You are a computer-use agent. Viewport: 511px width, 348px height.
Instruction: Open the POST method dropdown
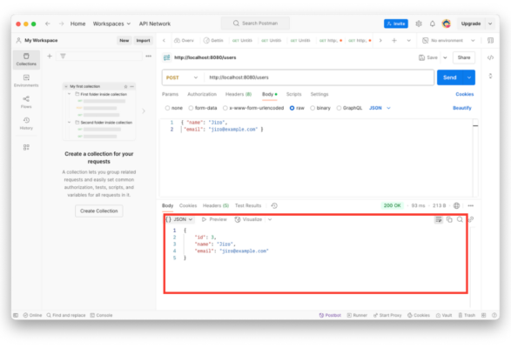tap(182, 77)
